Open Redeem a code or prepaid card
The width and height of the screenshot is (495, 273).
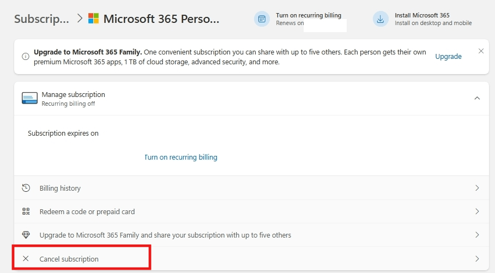251,211
